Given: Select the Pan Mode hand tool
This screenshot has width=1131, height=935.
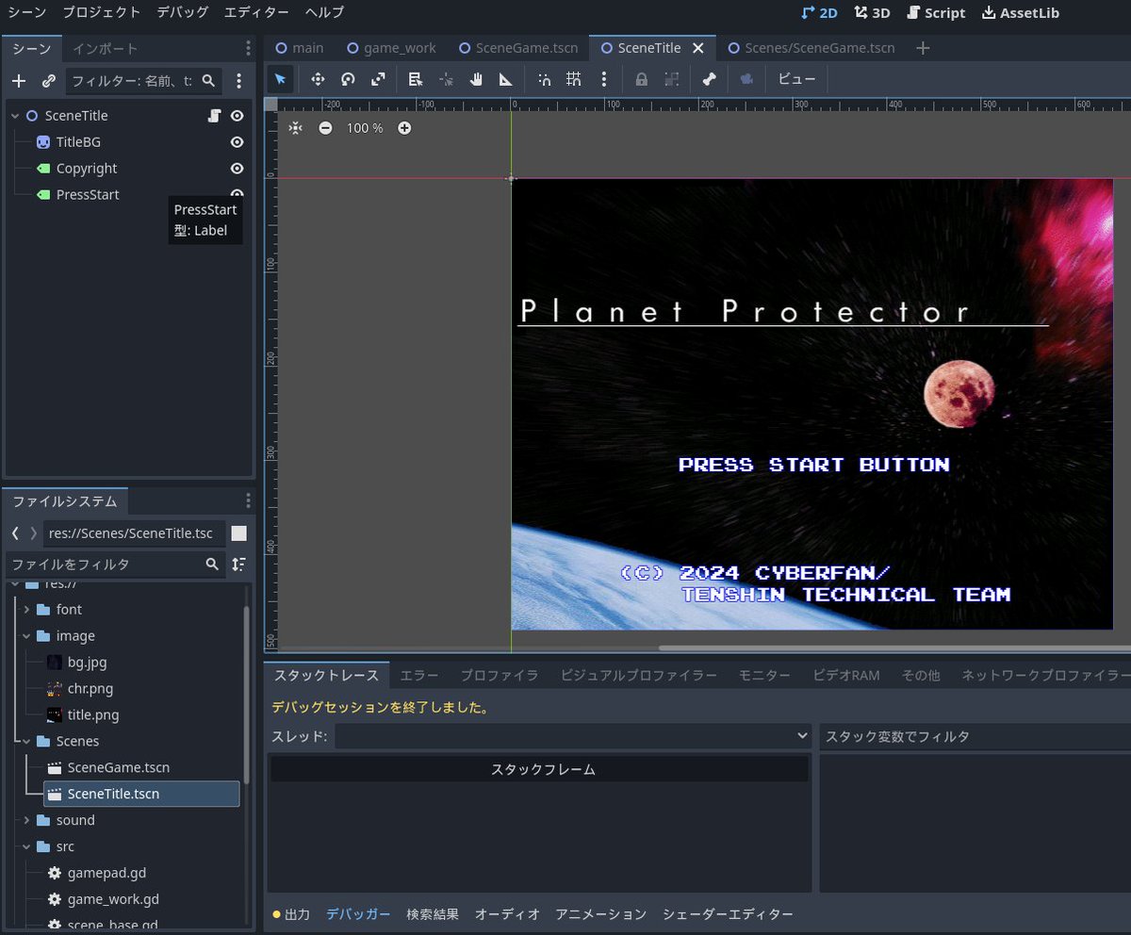Looking at the screenshot, I should click(476, 79).
